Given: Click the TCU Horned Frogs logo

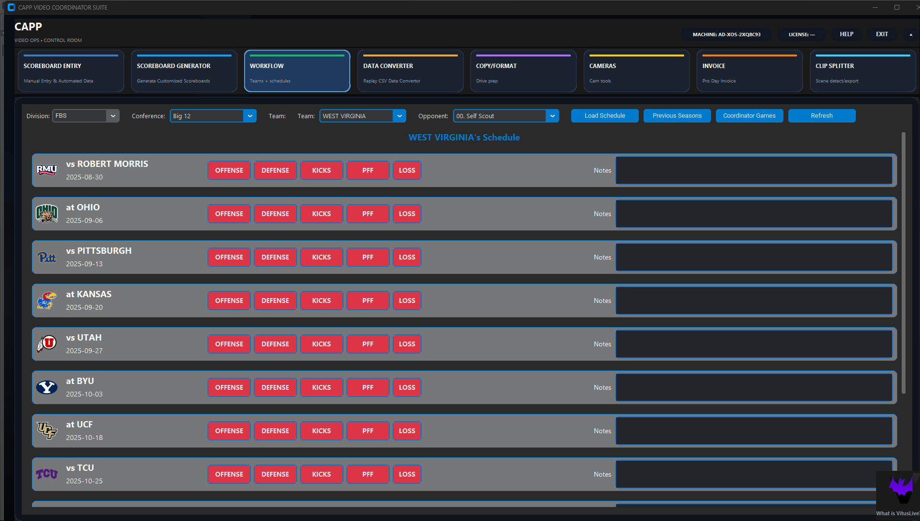Looking at the screenshot, I should (47, 474).
